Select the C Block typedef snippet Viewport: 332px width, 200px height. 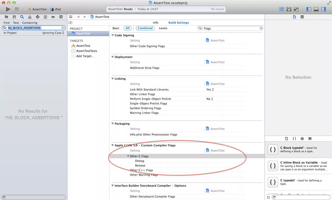pos(298,150)
